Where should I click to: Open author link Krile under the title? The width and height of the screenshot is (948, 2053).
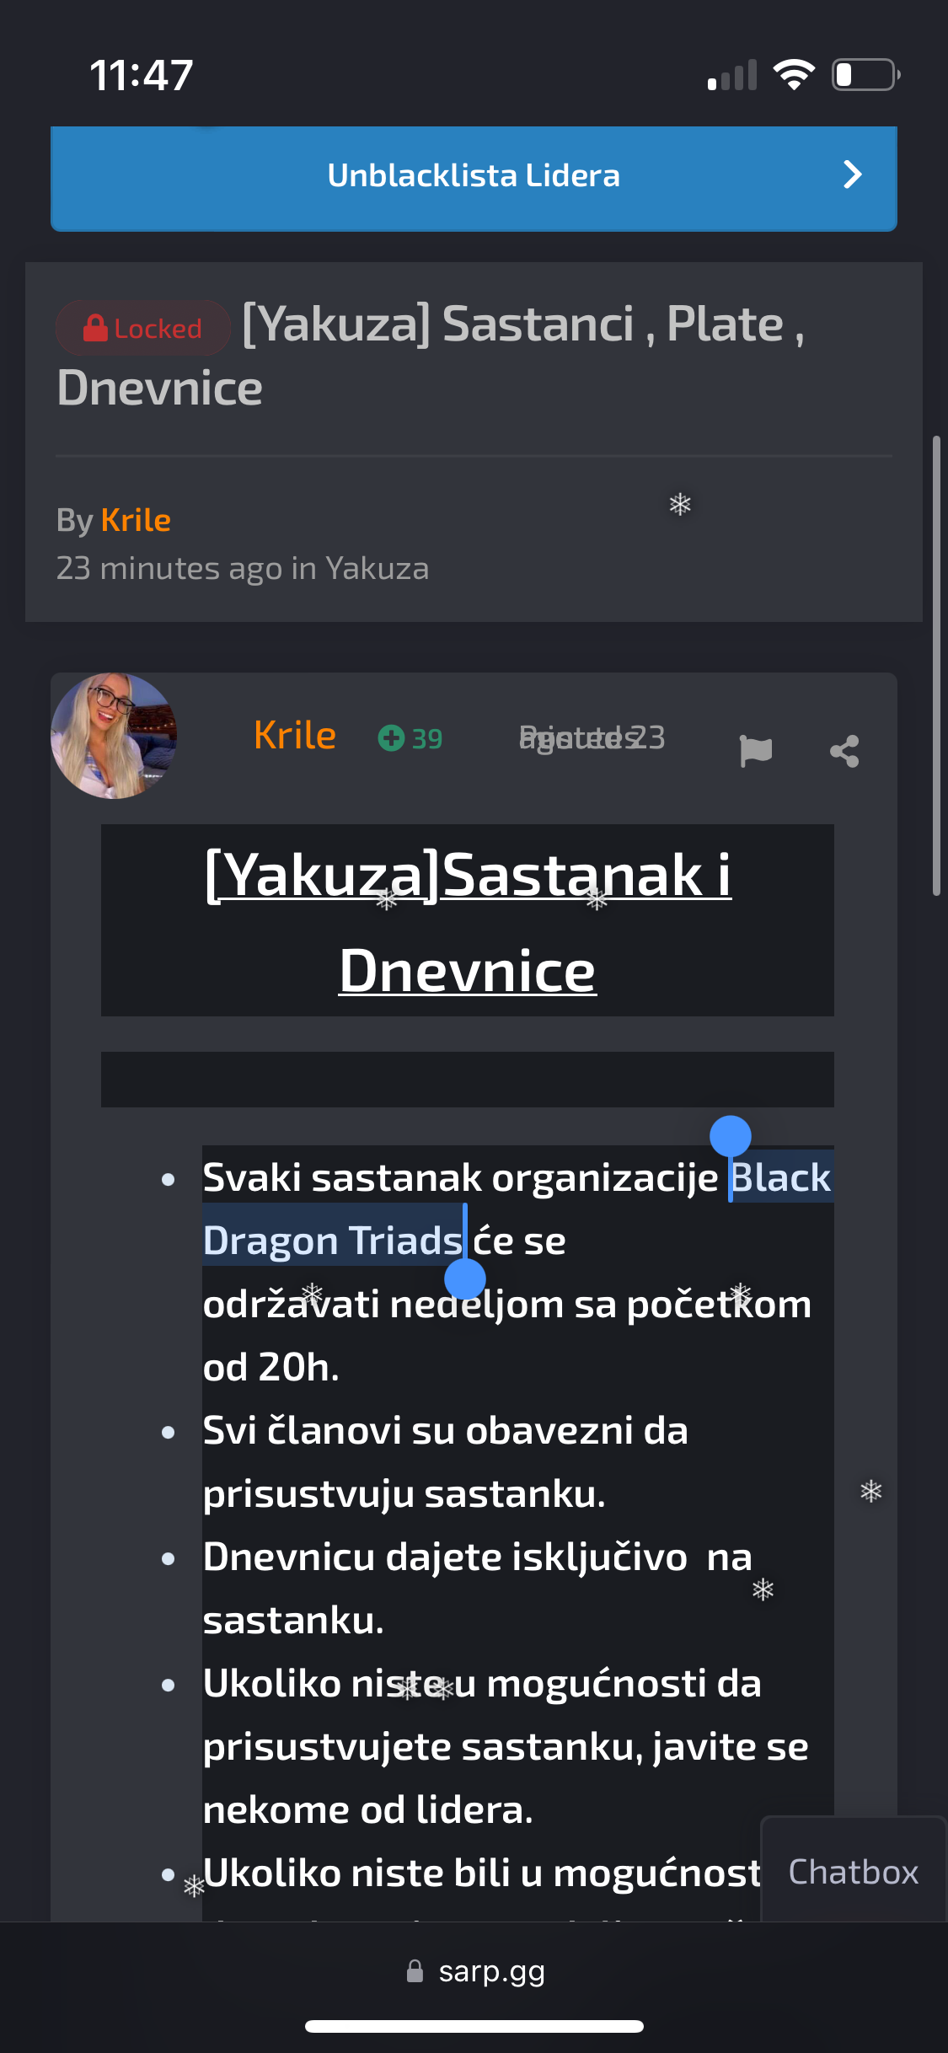(136, 520)
